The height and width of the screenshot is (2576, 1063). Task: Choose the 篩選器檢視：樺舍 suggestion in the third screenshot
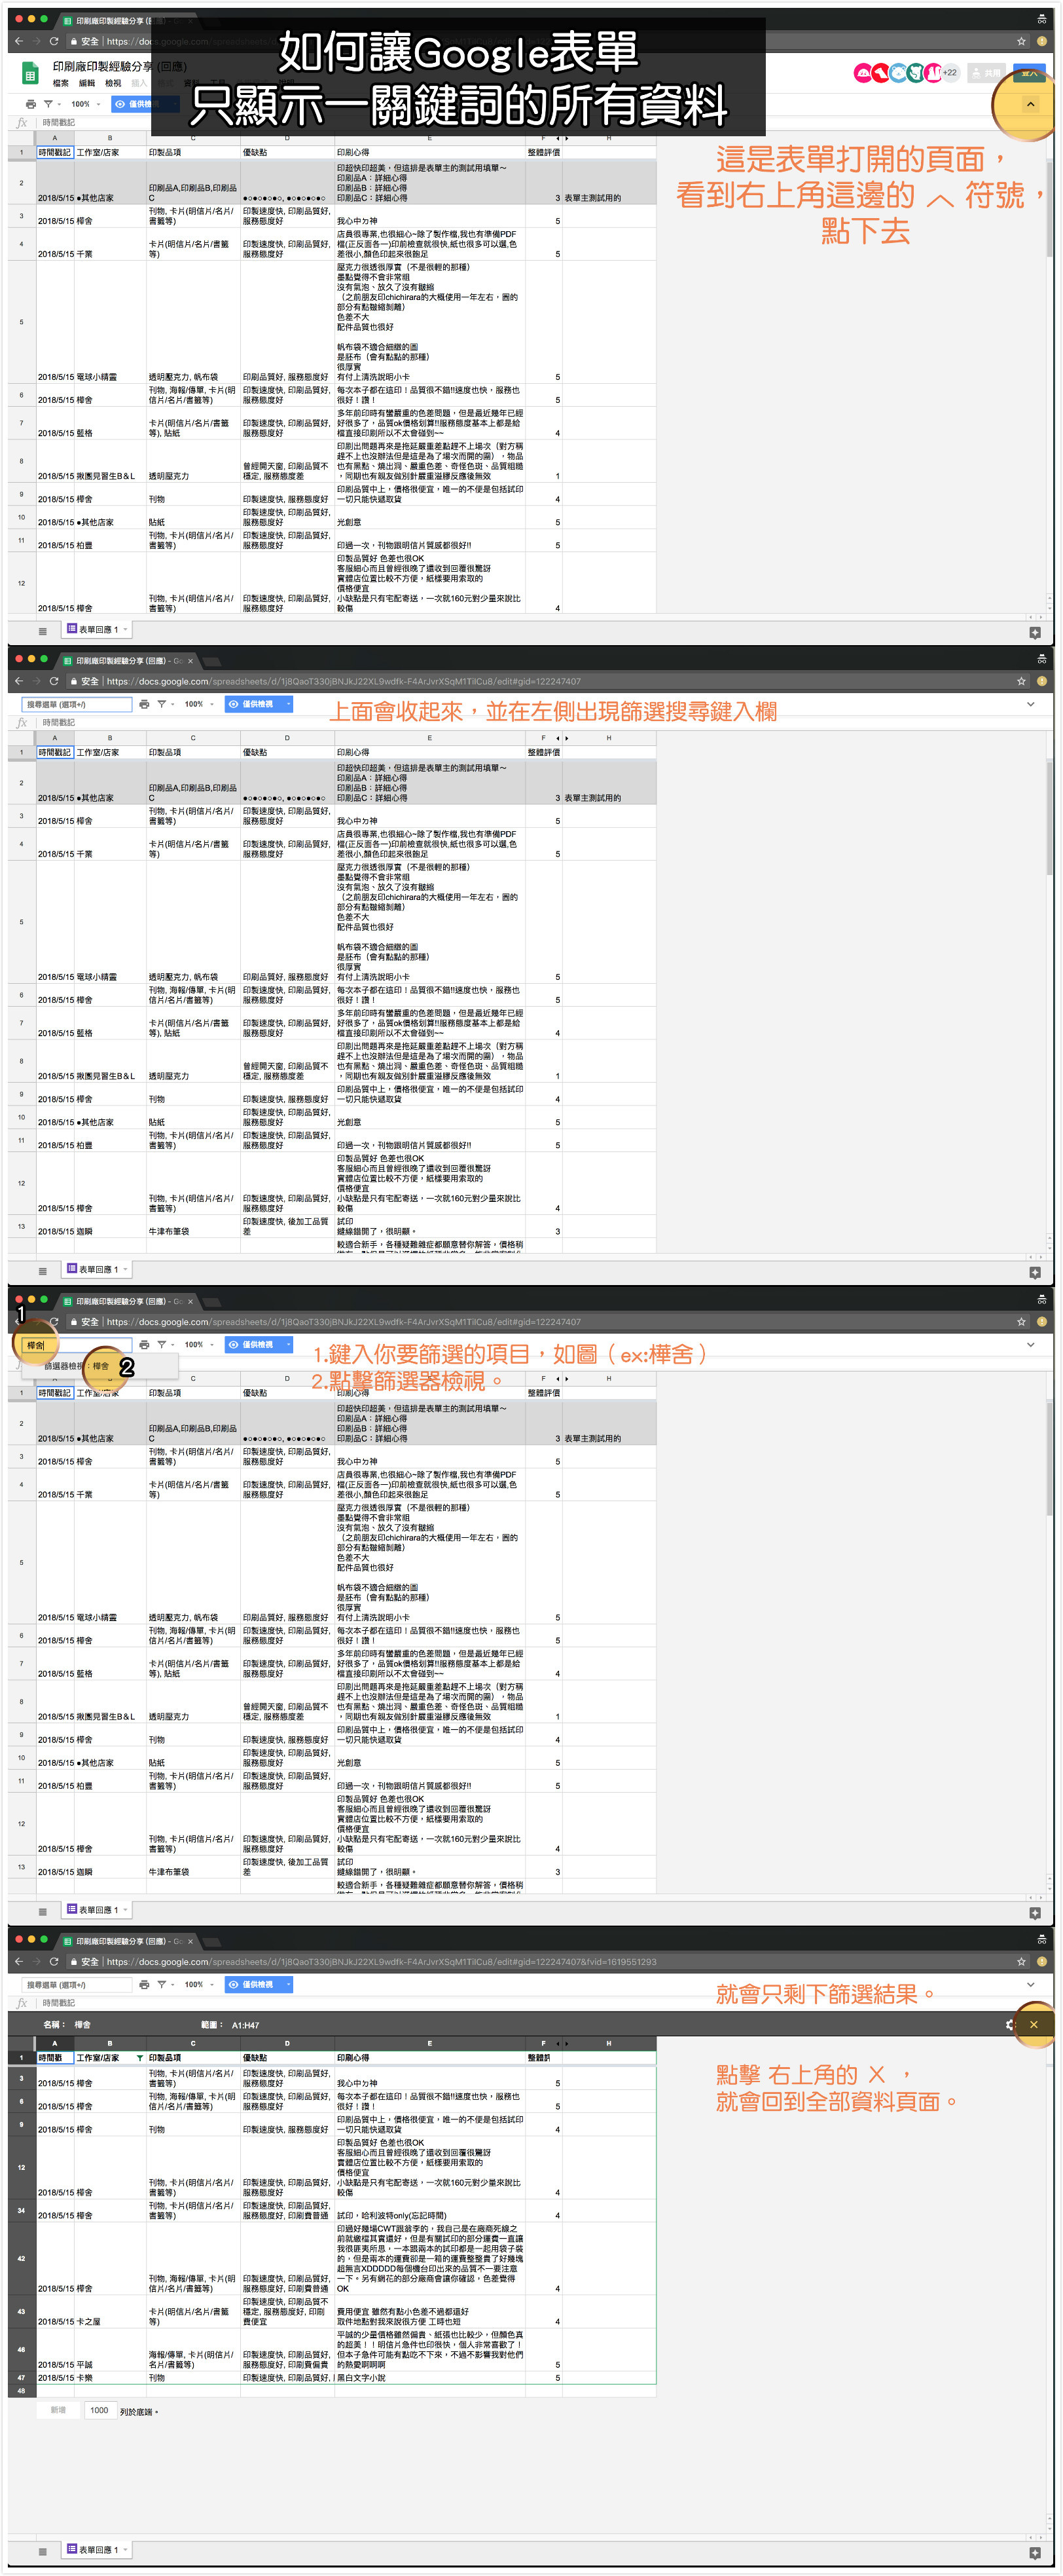[x=100, y=1365]
